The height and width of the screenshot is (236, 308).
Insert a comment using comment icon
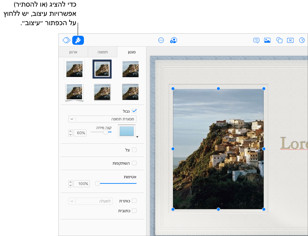256,40
